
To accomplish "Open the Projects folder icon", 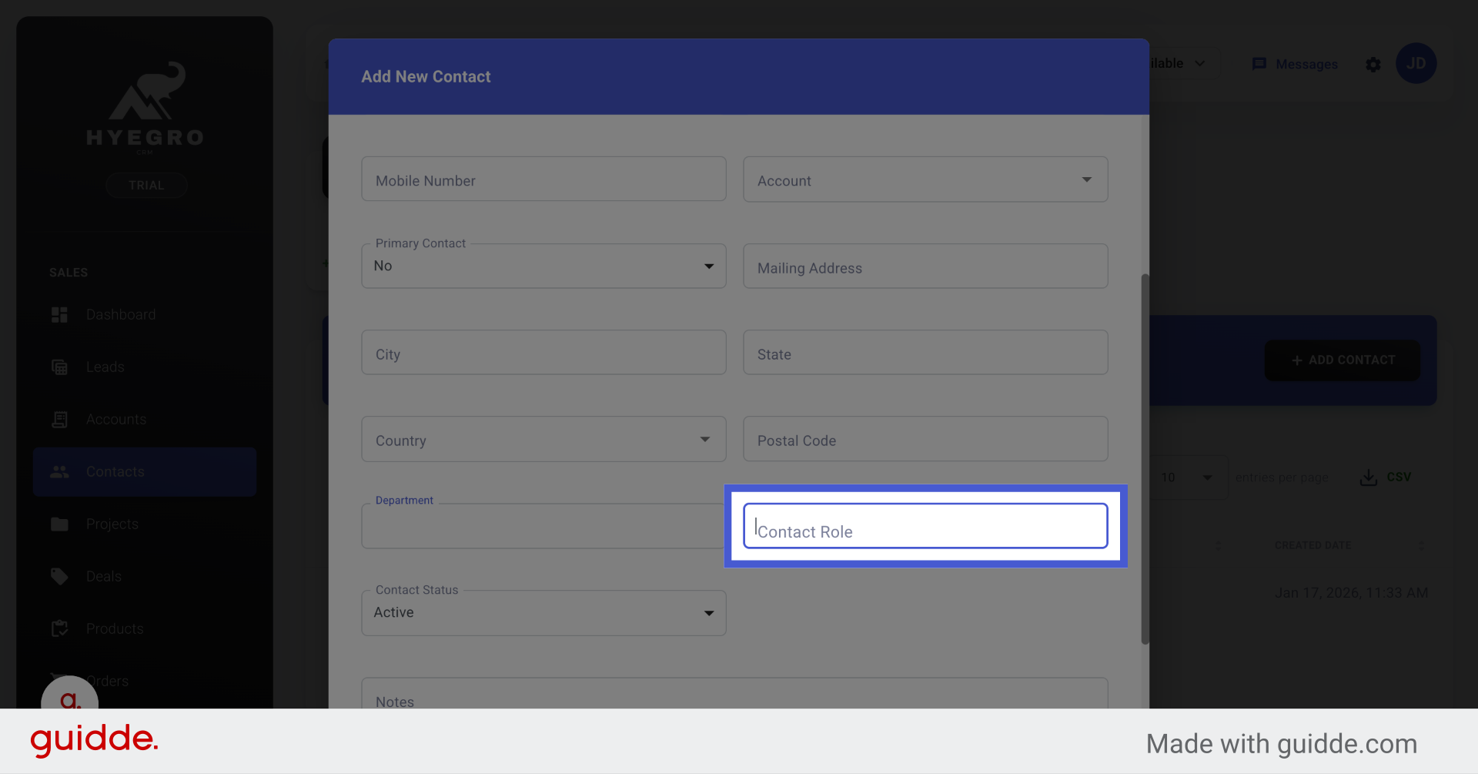I will point(59,524).
